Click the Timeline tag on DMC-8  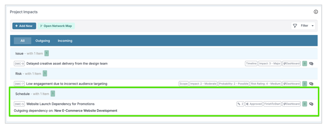[251, 63]
